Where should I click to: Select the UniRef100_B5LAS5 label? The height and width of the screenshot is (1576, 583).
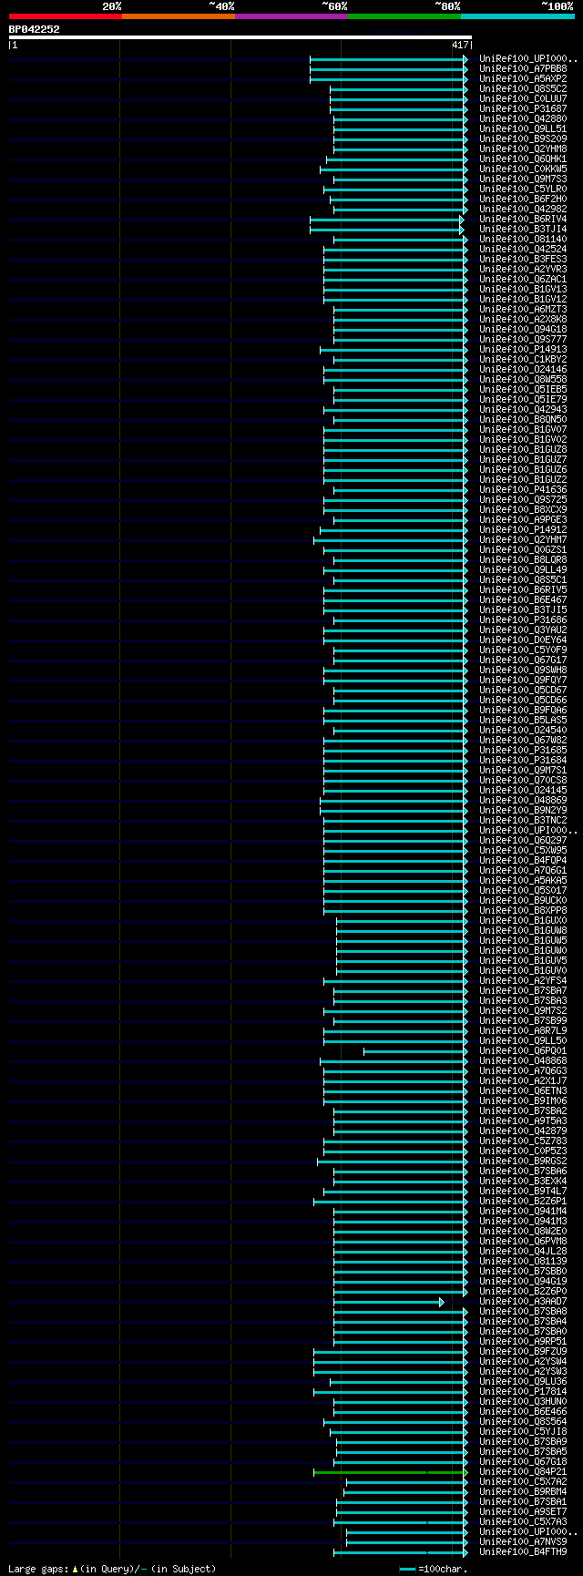[523, 720]
